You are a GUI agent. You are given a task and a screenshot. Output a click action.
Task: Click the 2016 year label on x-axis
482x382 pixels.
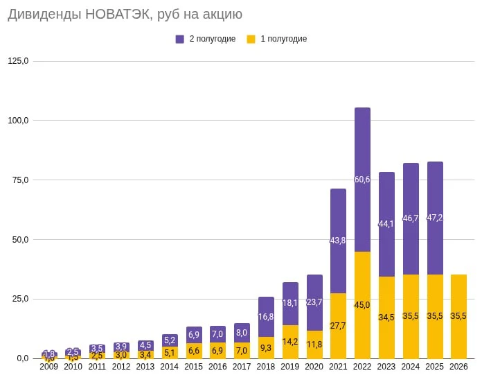[217, 367]
